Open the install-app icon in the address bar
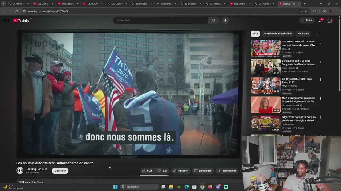Screen dimensions: 341x191 point(300,11)
